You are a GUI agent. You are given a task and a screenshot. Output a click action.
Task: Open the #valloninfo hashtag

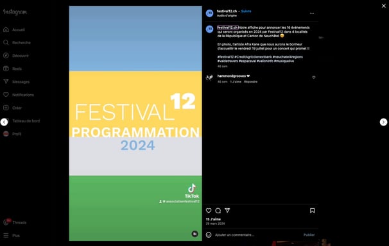pyautogui.click(x=265, y=61)
